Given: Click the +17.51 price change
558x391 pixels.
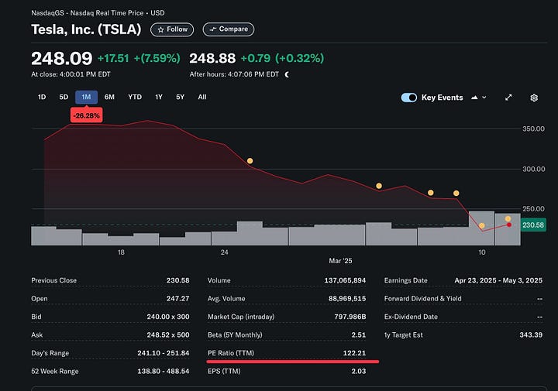Looking at the screenshot, I should pyautogui.click(x=113, y=58).
